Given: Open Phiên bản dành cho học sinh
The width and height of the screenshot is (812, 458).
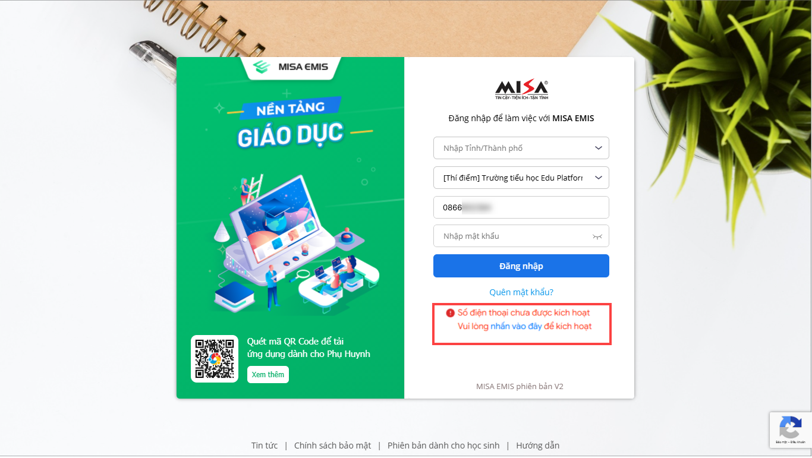Looking at the screenshot, I should click(x=443, y=446).
